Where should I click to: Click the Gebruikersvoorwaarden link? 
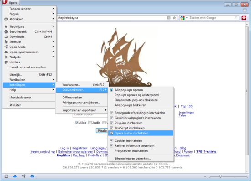coord(75,152)
